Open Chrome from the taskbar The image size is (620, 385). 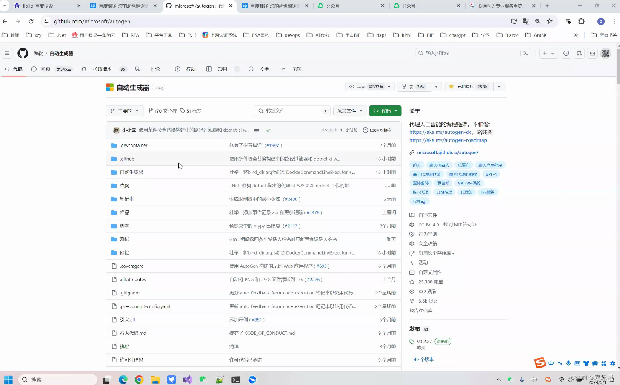click(x=139, y=379)
